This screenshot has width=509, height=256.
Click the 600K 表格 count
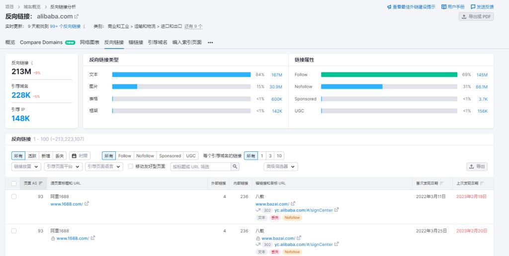(276, 99)
